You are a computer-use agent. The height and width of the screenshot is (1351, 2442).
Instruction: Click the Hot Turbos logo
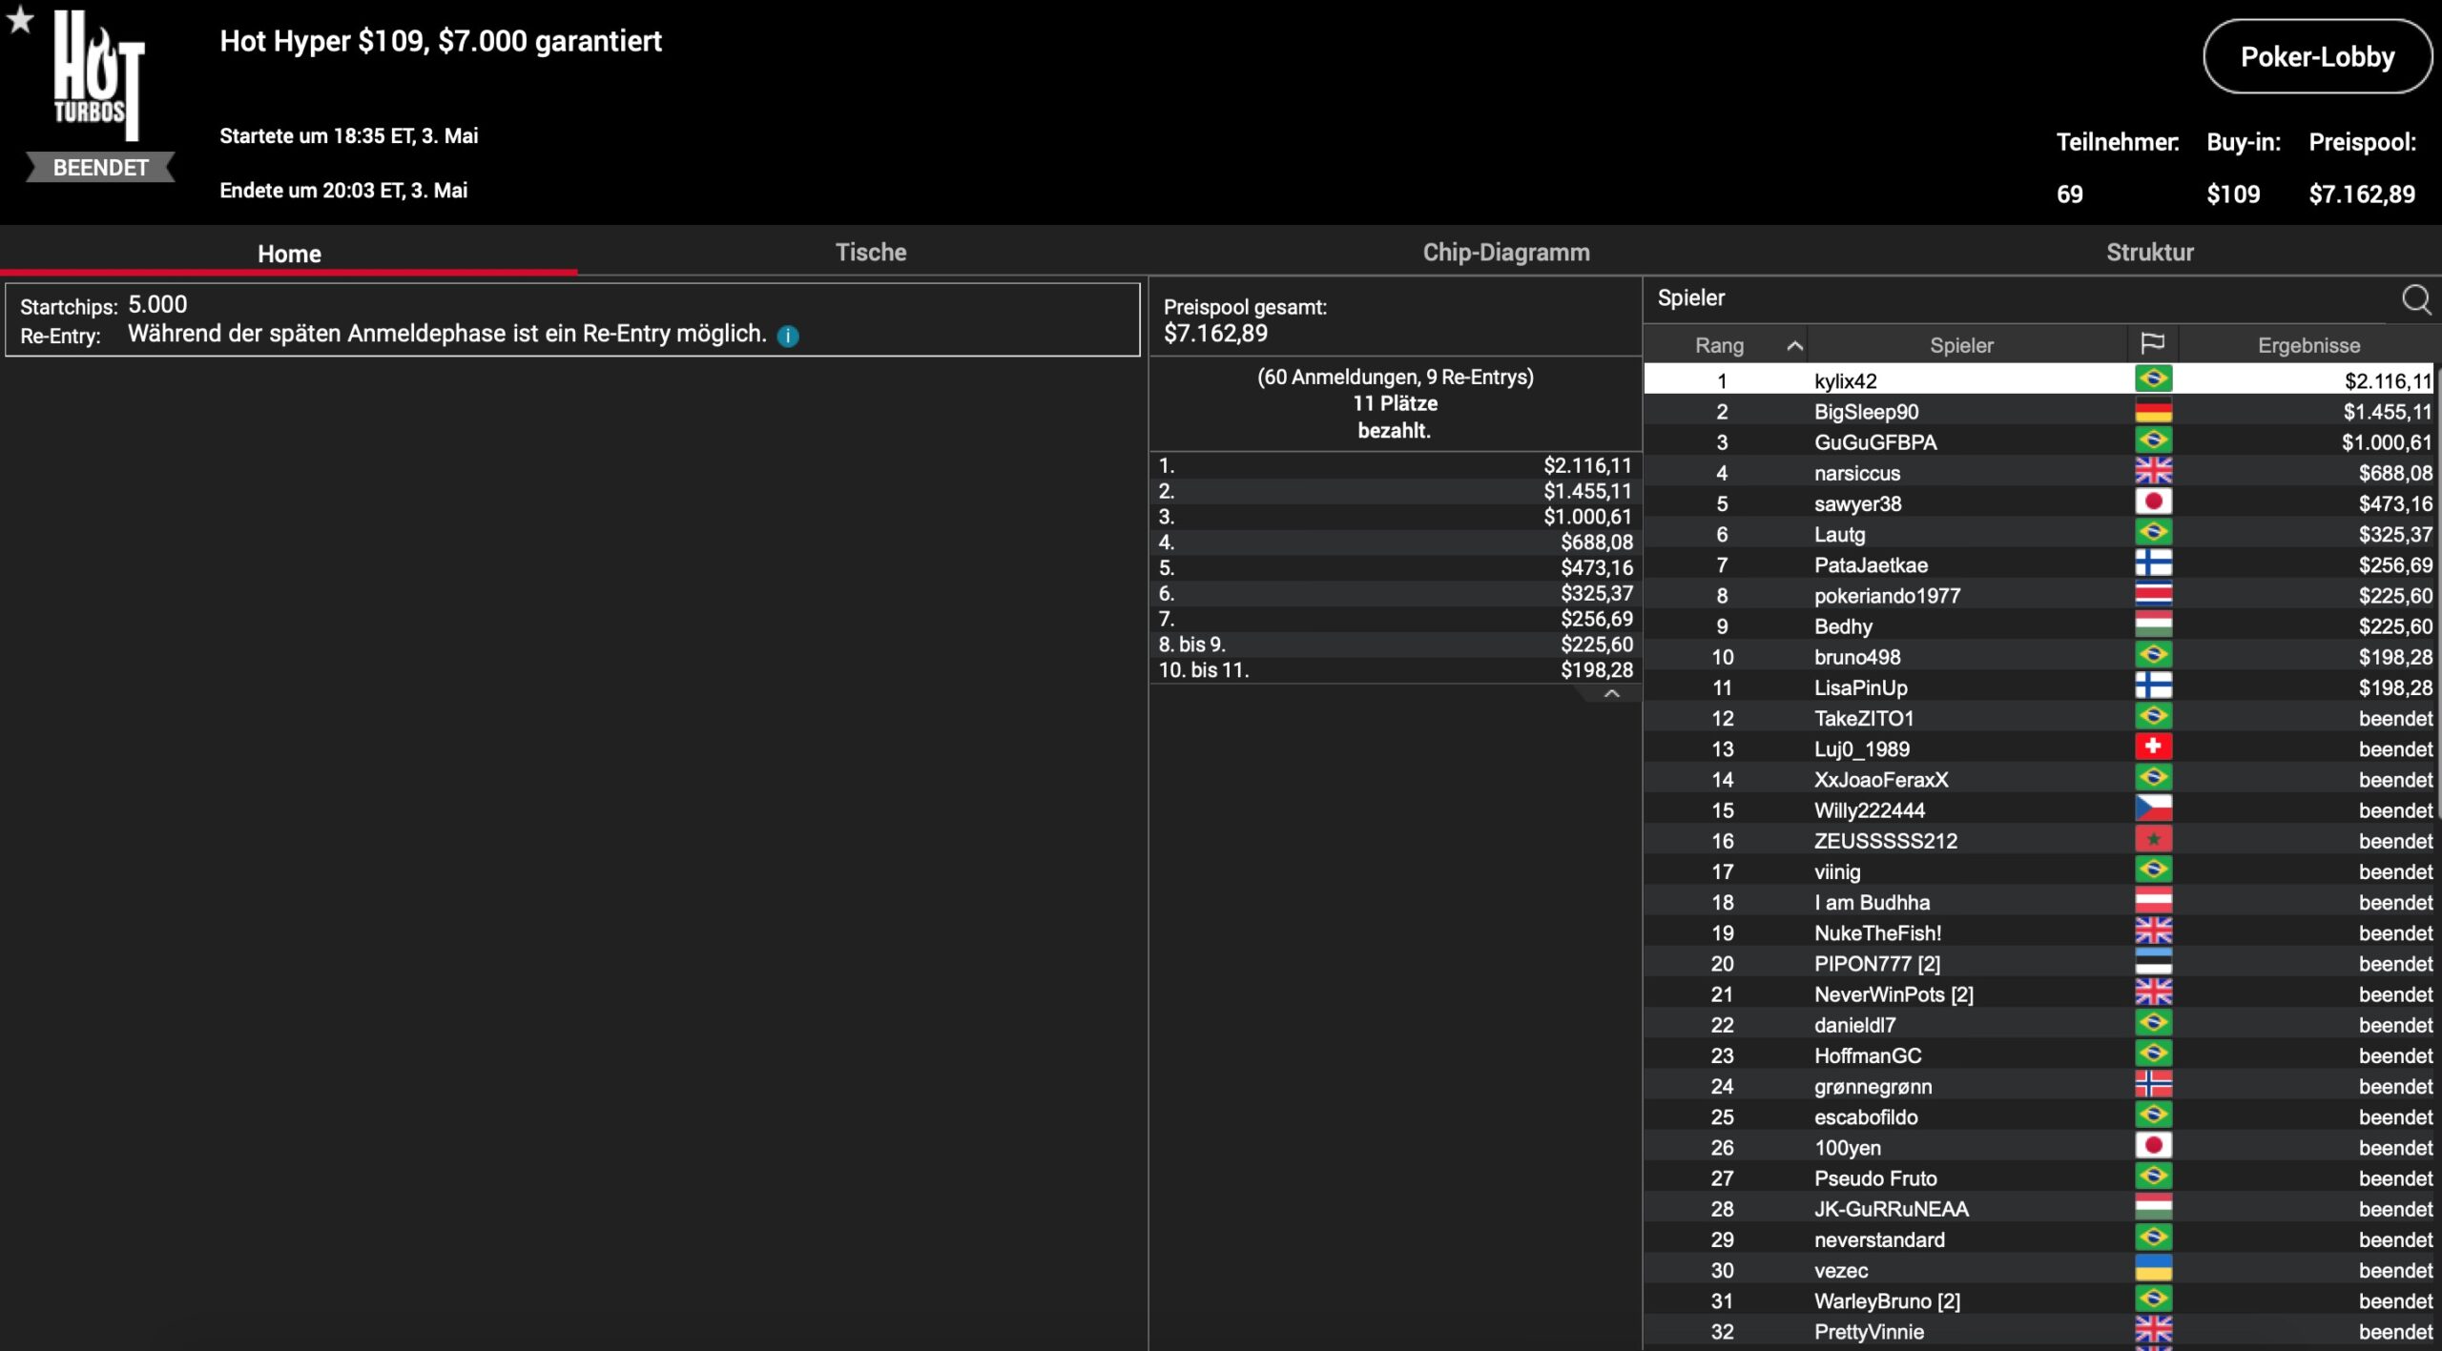pyautogui.click(x=98, y=78)
